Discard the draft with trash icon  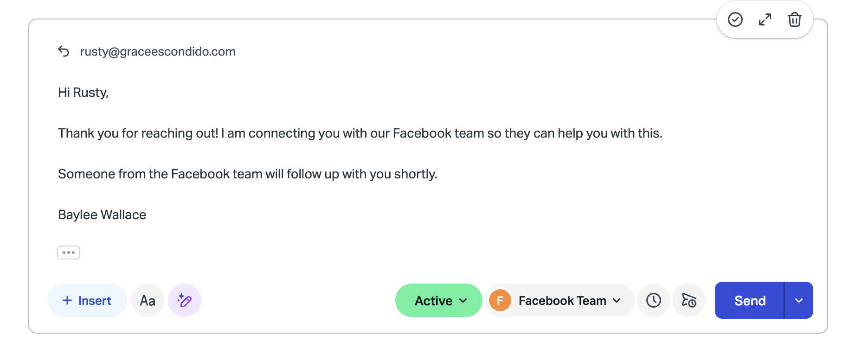click(x=795, y=19)
